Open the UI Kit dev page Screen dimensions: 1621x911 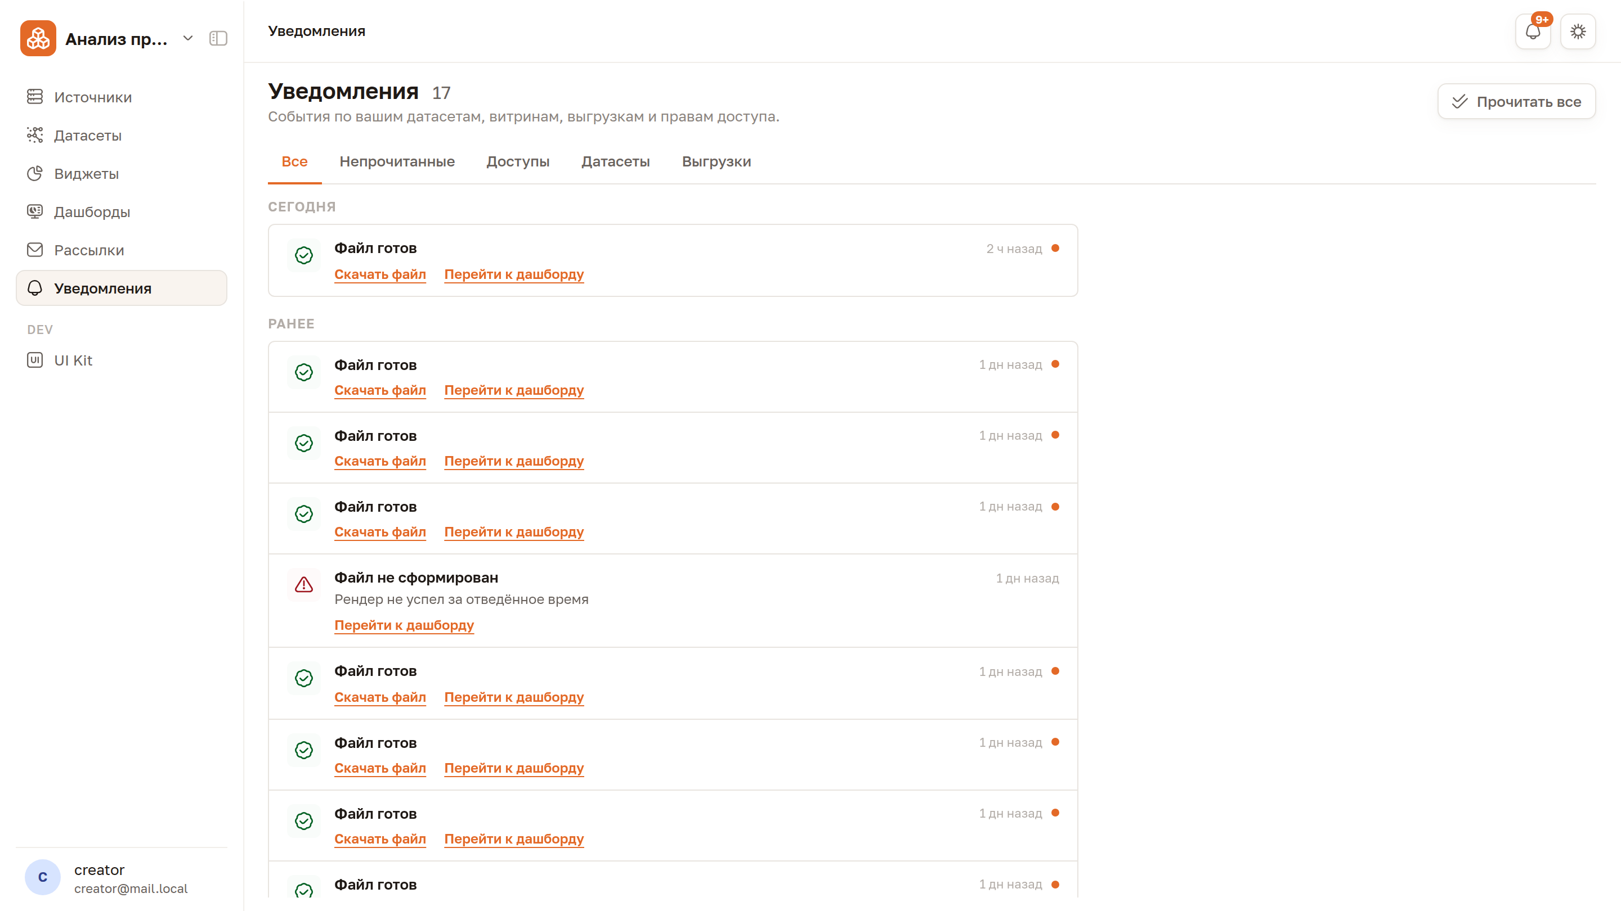tap(122, 360)
